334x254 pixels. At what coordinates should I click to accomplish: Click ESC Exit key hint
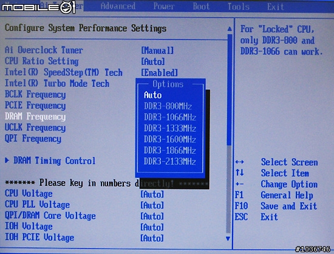[x=256, y=217]
